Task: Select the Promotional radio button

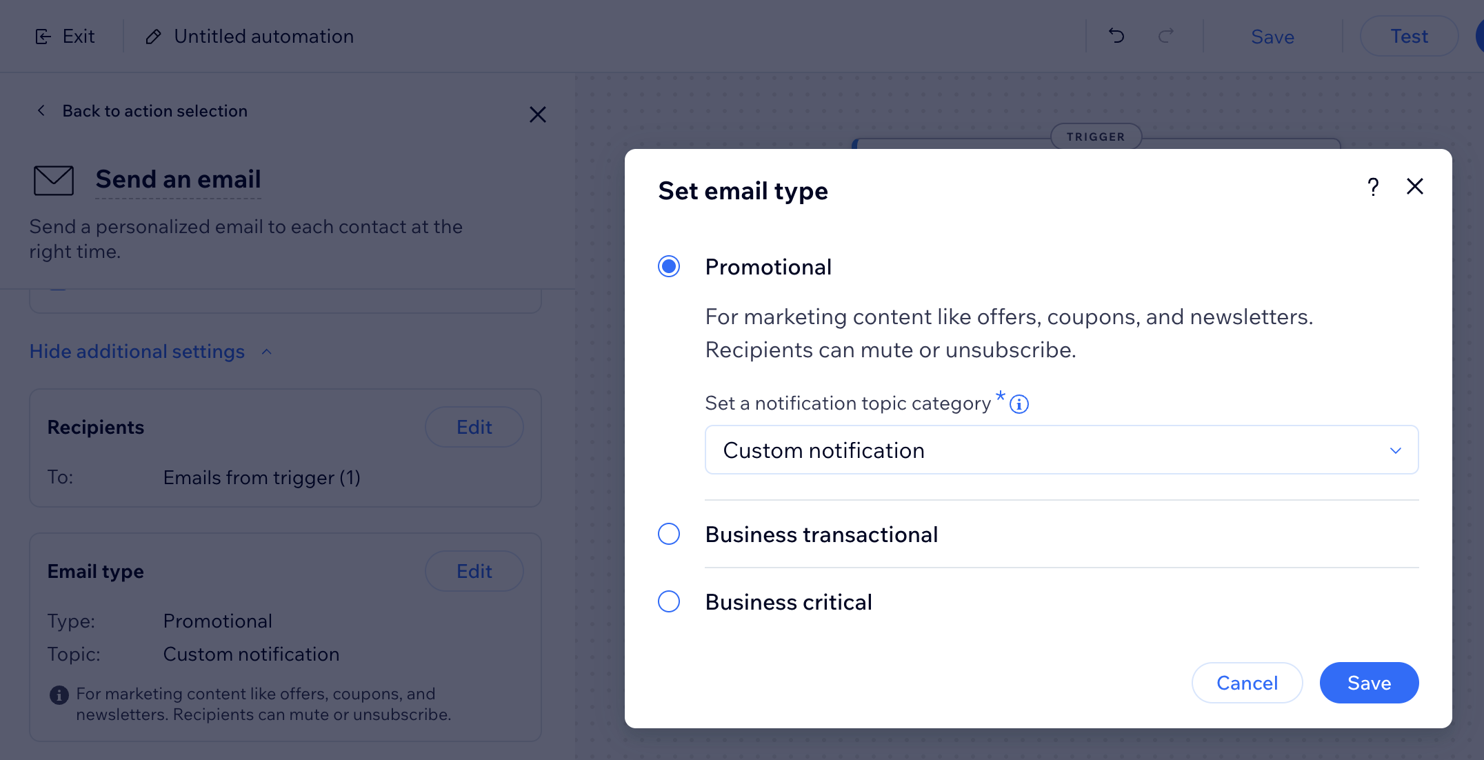Action: [x=669, y=266]
